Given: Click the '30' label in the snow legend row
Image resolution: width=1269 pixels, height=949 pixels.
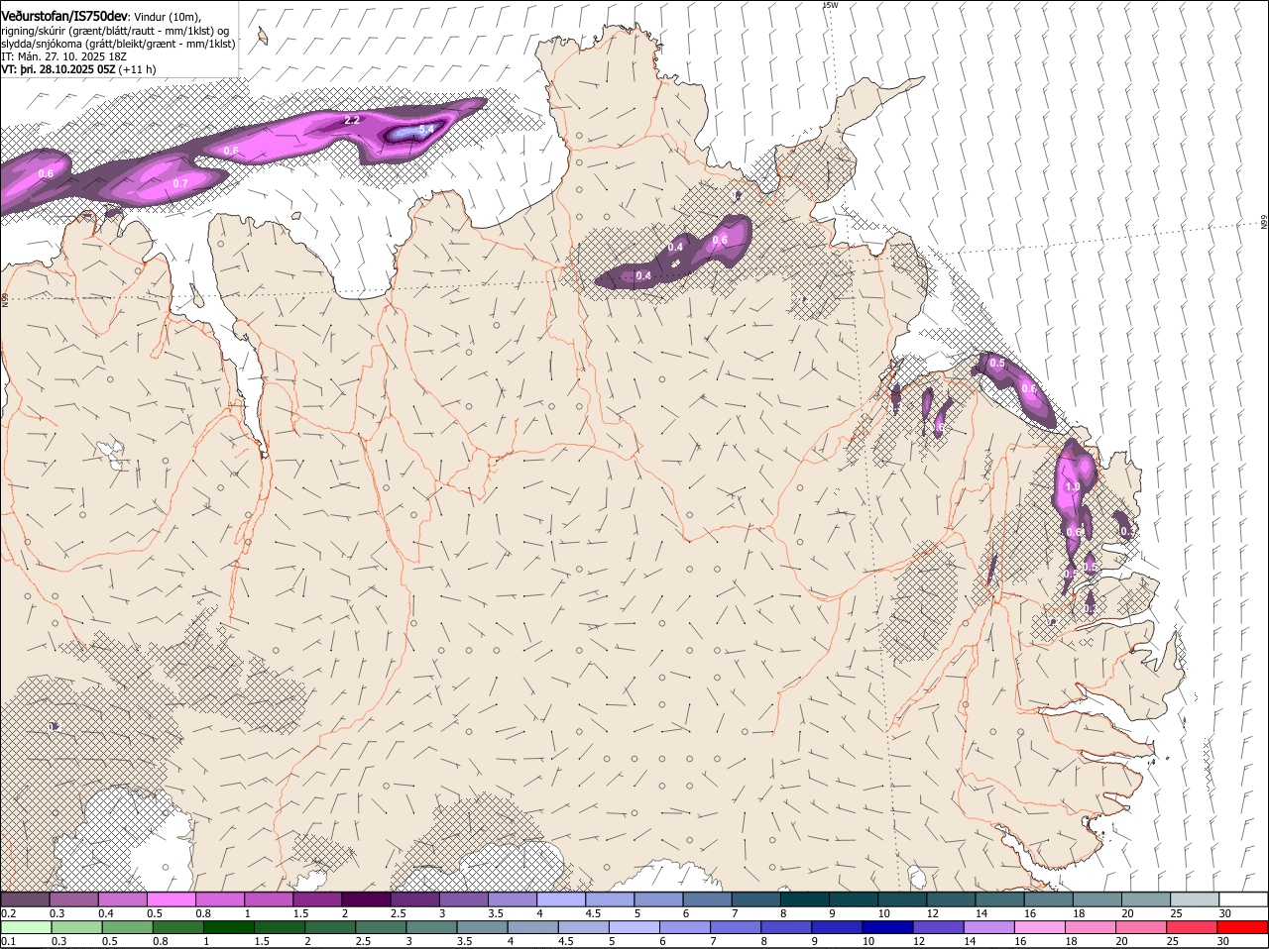Looking at the screenshot, I should click(1224, 913).
